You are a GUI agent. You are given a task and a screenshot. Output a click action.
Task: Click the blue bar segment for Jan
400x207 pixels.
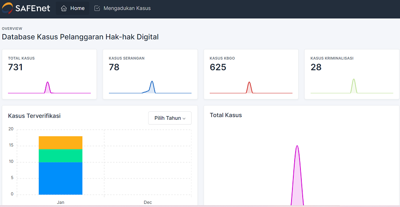point(60,178)
